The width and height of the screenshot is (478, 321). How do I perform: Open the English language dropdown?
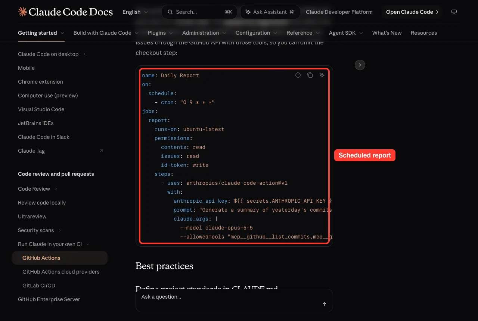click(135, 12)
